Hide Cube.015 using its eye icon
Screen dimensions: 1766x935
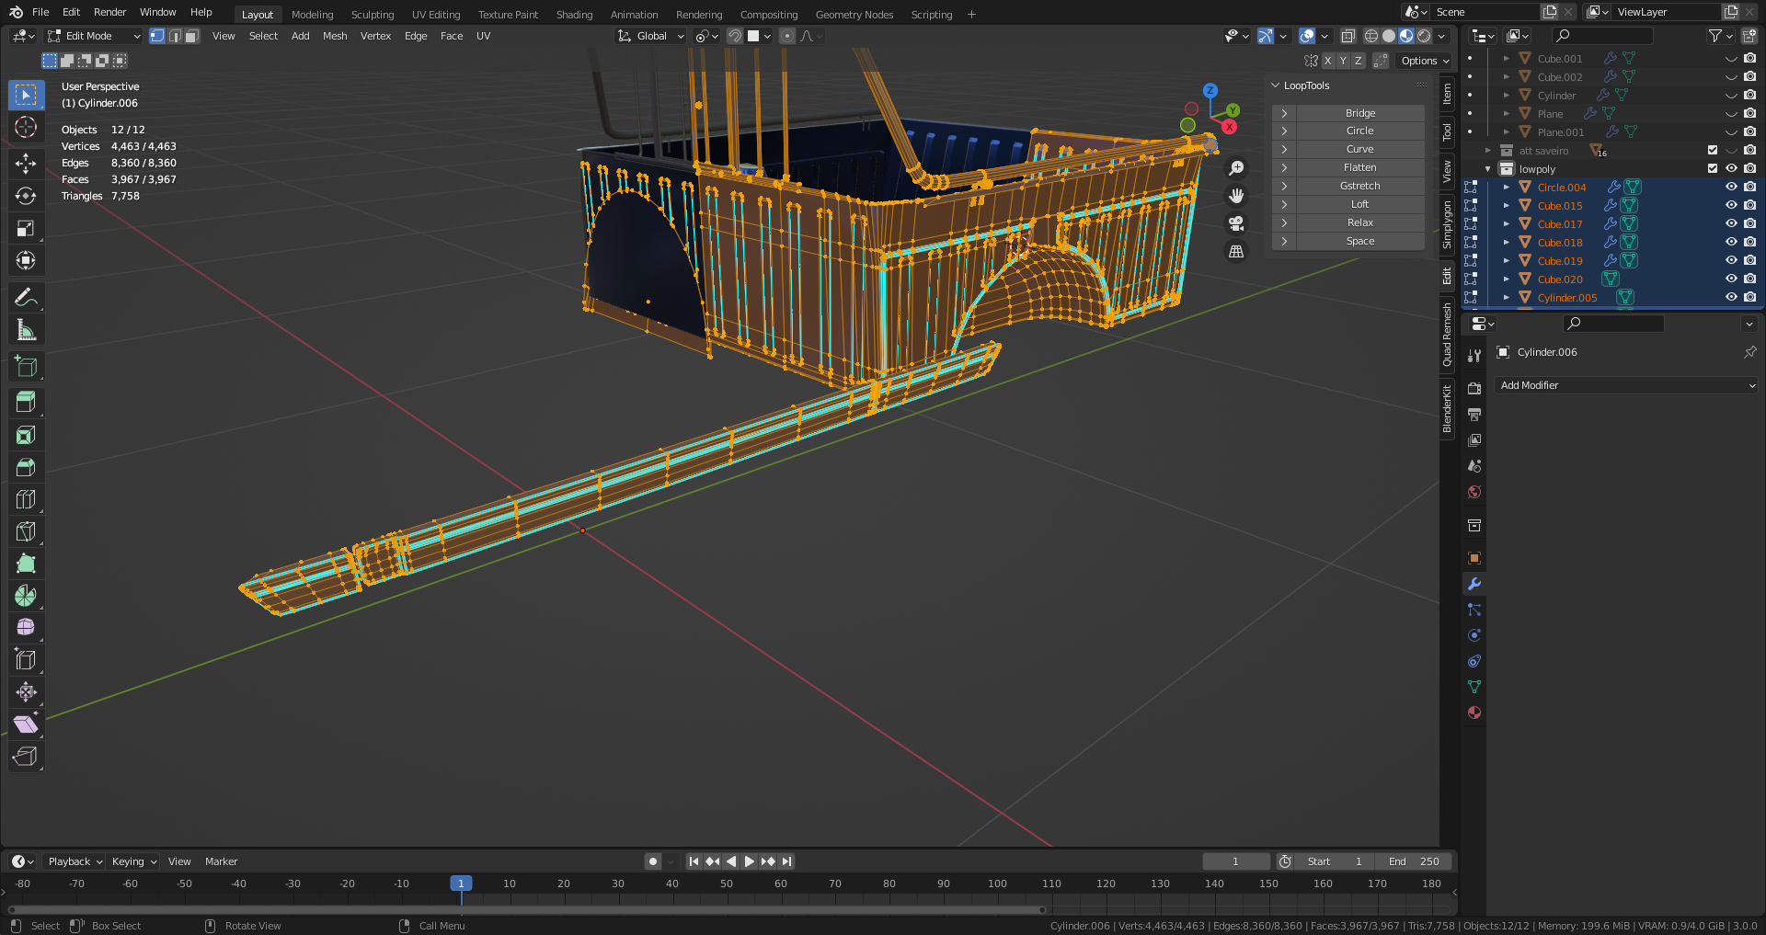pos(1730,205)
